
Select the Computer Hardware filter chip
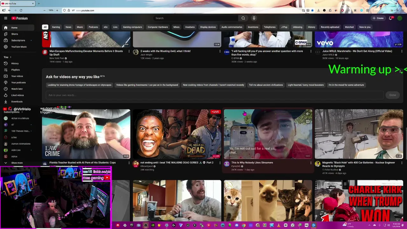click(x=158, y=27)
